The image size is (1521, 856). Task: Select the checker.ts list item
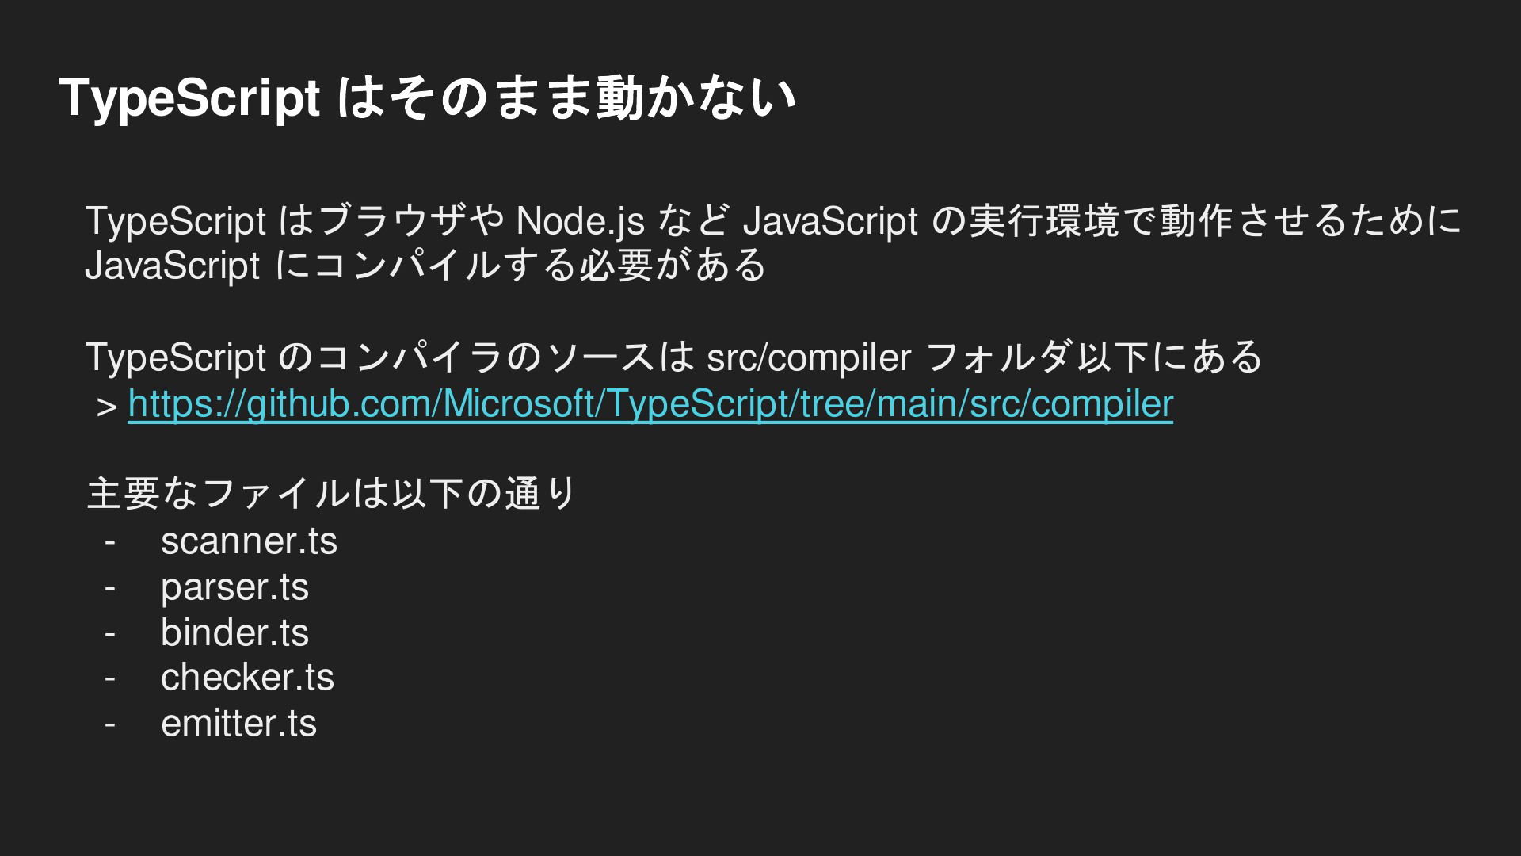[247, 678]
